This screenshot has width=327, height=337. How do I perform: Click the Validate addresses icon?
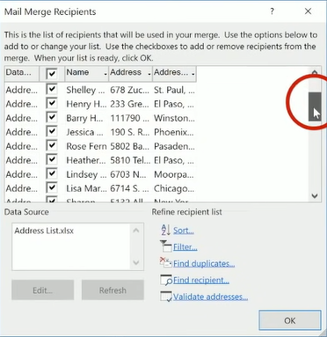click(x=166, y=297)
